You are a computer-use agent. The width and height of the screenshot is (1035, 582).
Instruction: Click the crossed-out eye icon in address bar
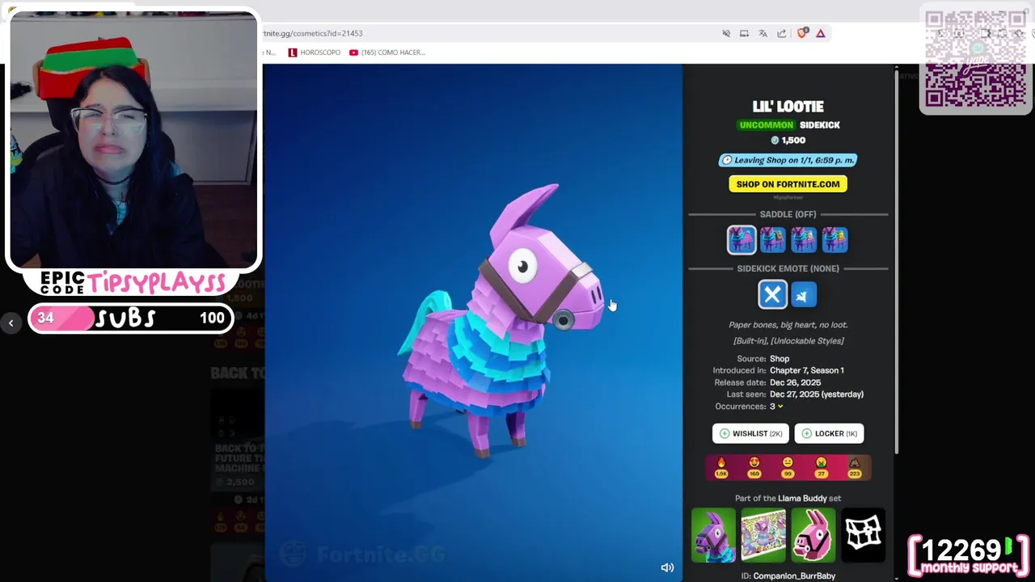pos(726,33)
